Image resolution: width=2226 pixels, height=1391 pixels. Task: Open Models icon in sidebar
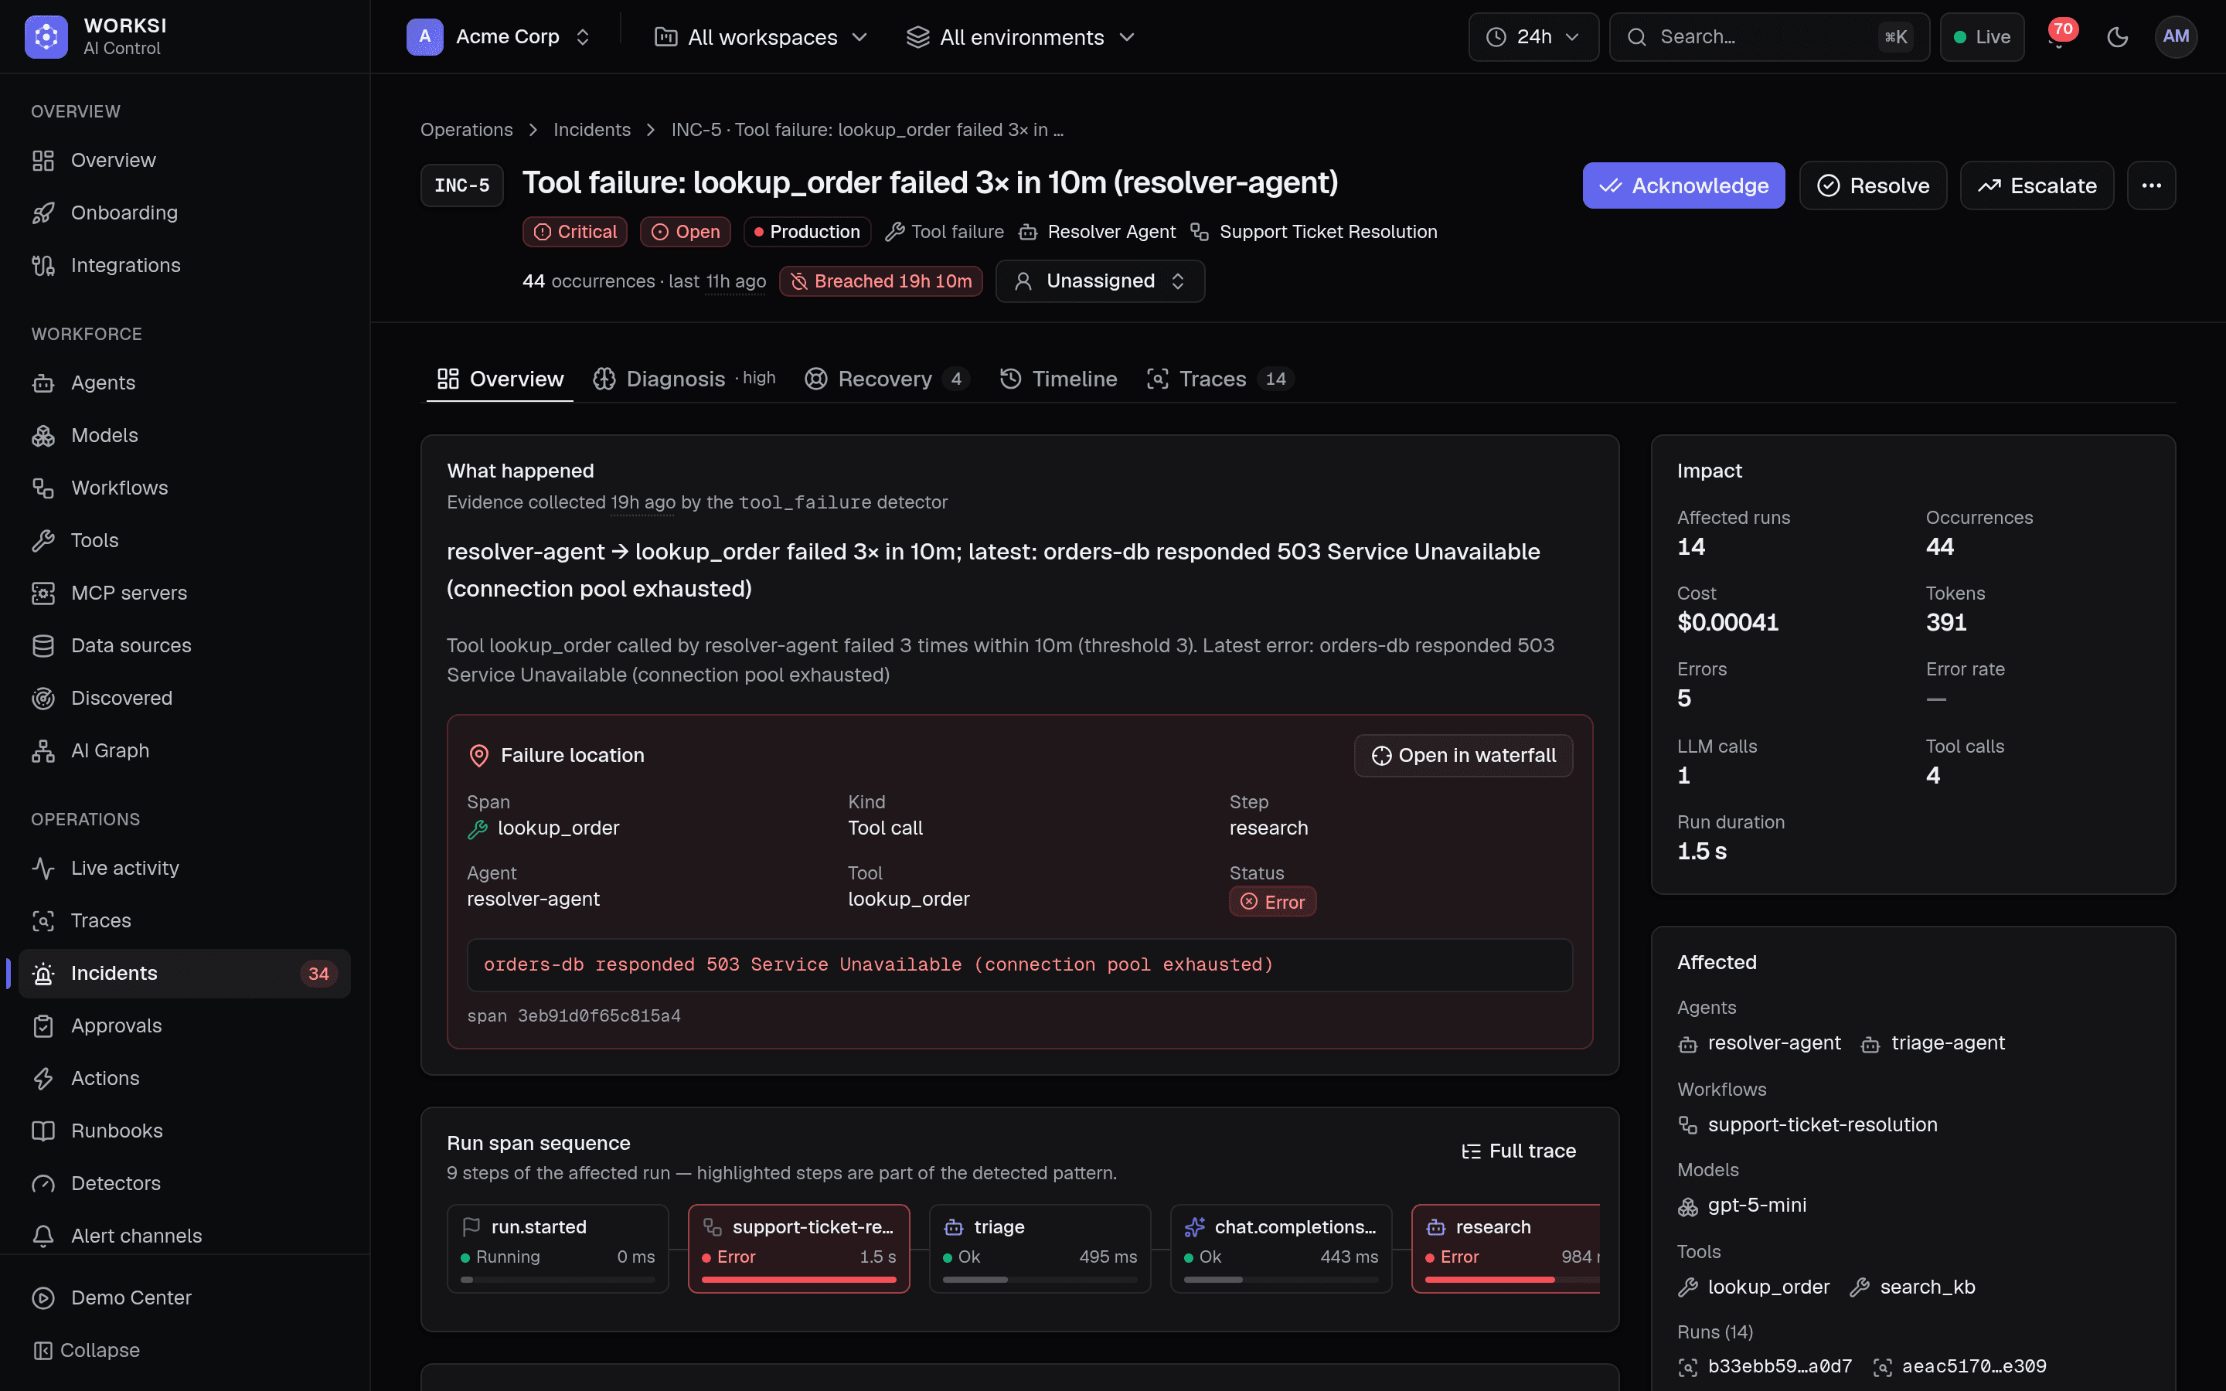(x=43, y=435)
